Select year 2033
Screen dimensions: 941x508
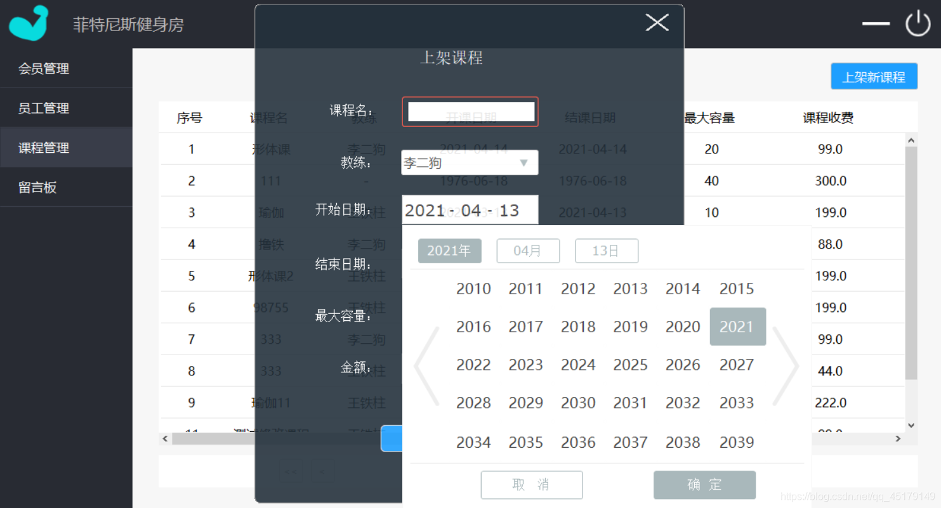(737, 403)
